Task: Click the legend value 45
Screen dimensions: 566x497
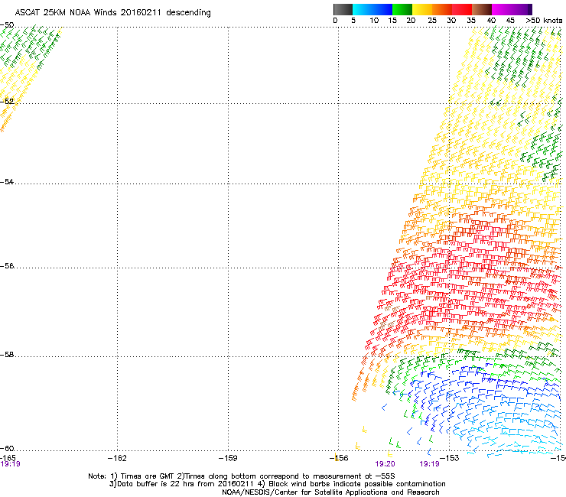Action: [x=510, y=21]
